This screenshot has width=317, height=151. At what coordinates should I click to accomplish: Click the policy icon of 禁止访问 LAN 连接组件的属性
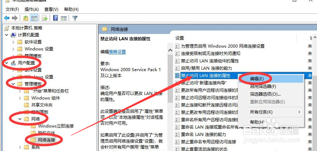pyautogui.click(x=177, y=61)
